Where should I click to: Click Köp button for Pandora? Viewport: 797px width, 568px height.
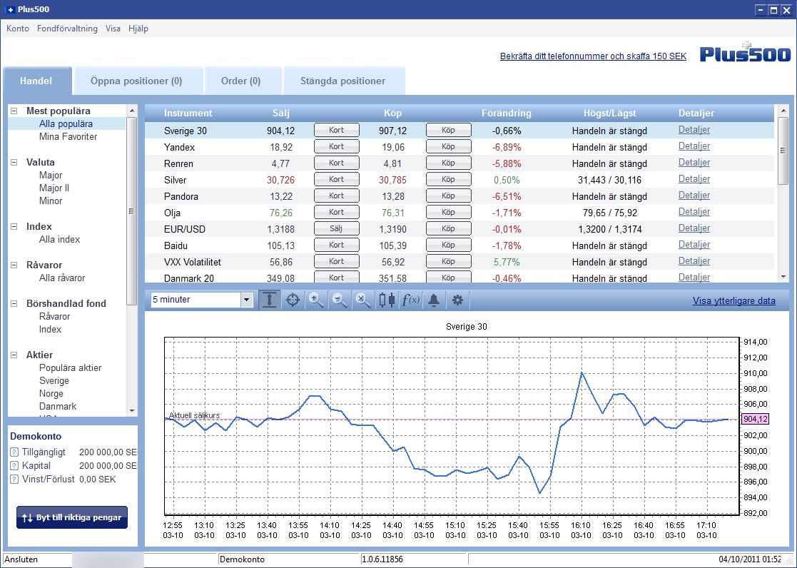[448, 196]
